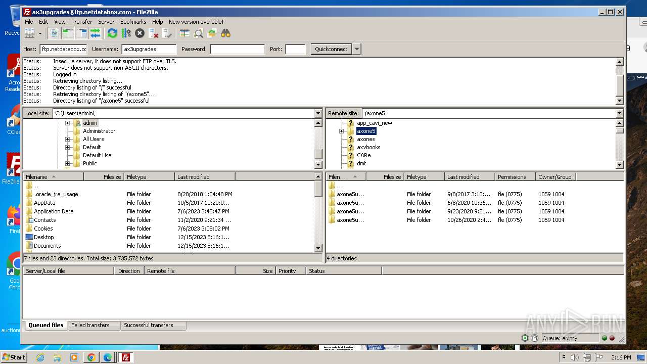
Task: Expand the admin folder in local tree
Action: 67,123
